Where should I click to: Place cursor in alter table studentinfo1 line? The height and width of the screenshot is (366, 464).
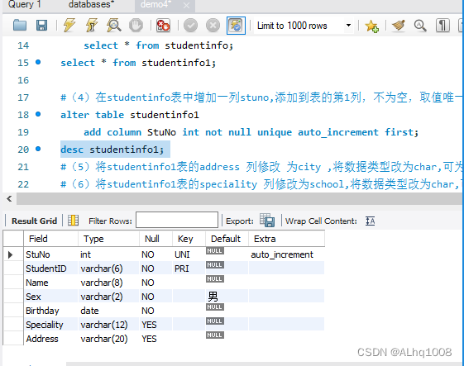130,115
